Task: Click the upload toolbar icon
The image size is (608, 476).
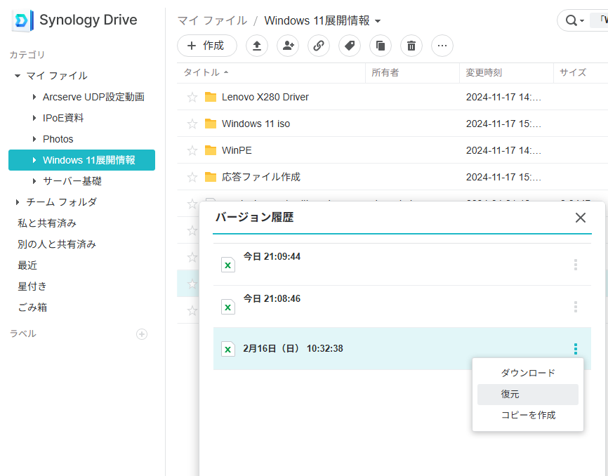Action: (257, 46)
